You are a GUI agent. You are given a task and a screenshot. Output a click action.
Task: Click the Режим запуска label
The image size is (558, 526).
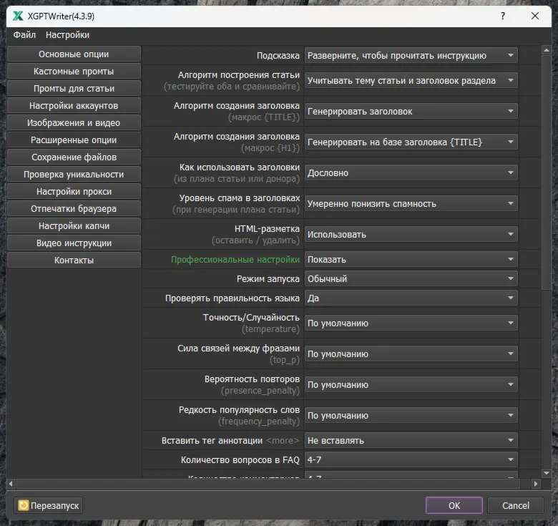(268, 278)
